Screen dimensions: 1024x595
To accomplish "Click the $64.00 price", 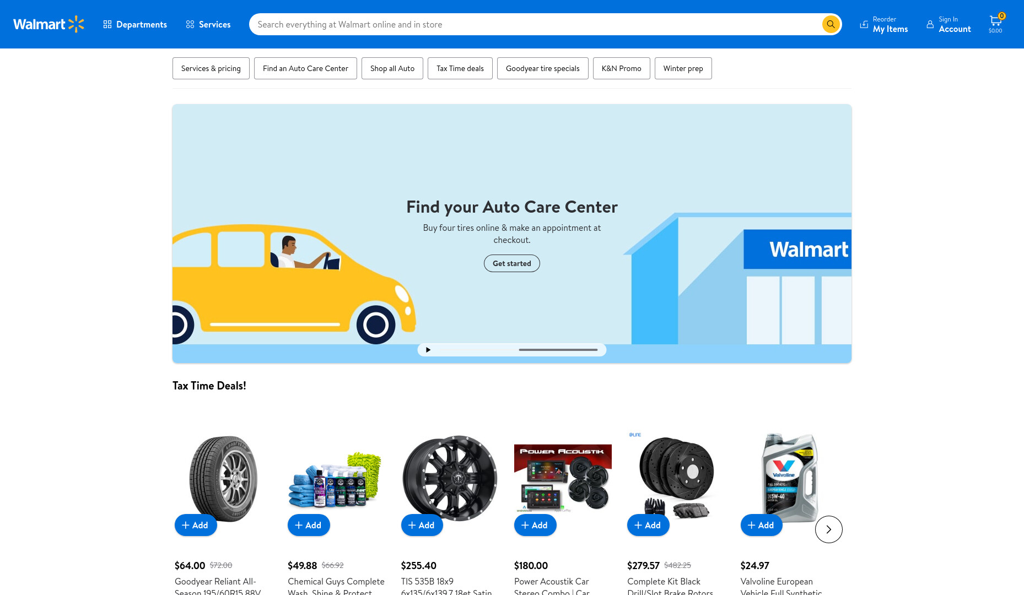I will pyautogui.click(x=190, y=565).
